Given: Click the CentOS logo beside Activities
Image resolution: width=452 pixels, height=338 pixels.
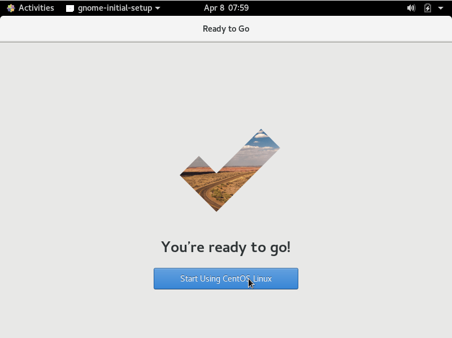Looking at the screenshot, I should coord(11,8).
